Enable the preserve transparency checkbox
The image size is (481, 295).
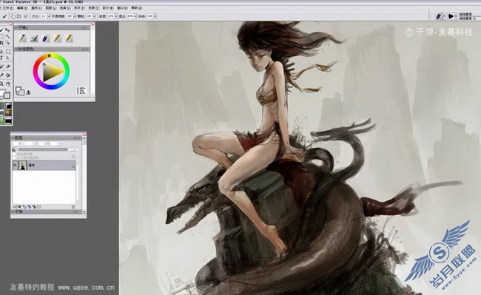point(14,154)
